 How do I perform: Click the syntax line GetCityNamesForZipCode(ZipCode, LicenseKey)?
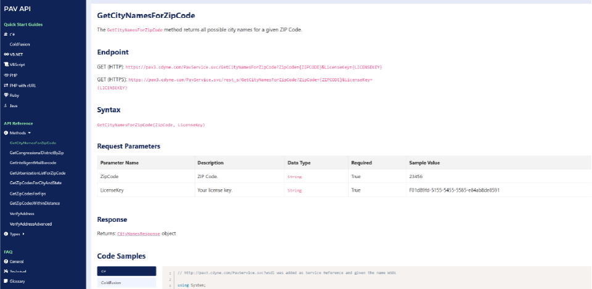[151, 125]
